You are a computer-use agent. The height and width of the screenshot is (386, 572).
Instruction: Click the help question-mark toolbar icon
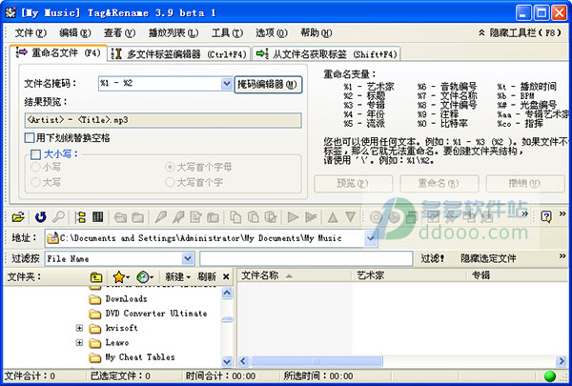click(x=546, y=217)
